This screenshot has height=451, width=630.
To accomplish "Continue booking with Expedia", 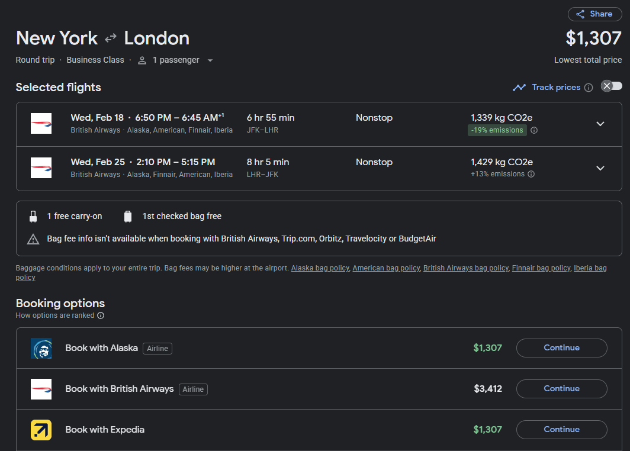I will pyautogui.click(x=561, y=430).
